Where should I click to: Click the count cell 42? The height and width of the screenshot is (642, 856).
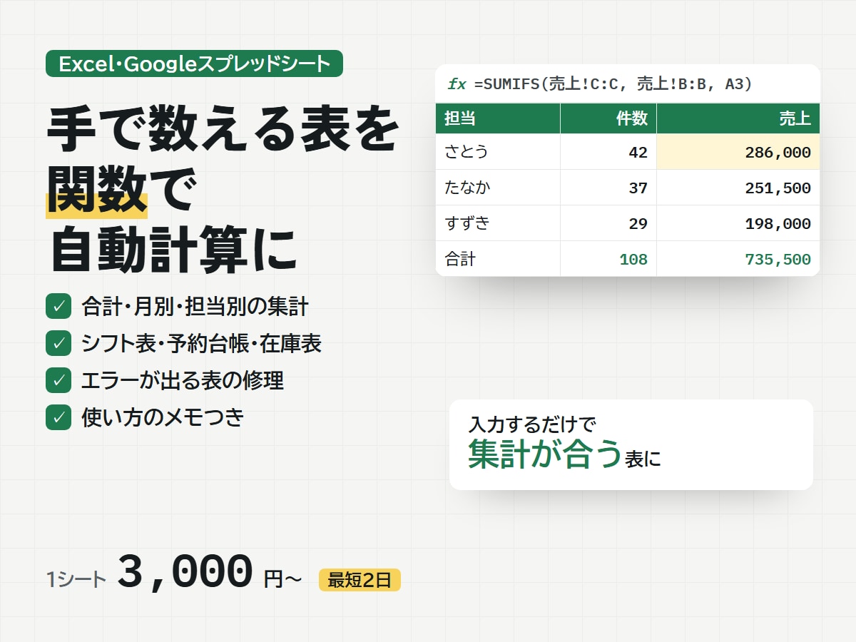pyautogui.click(x=608, y=152)
